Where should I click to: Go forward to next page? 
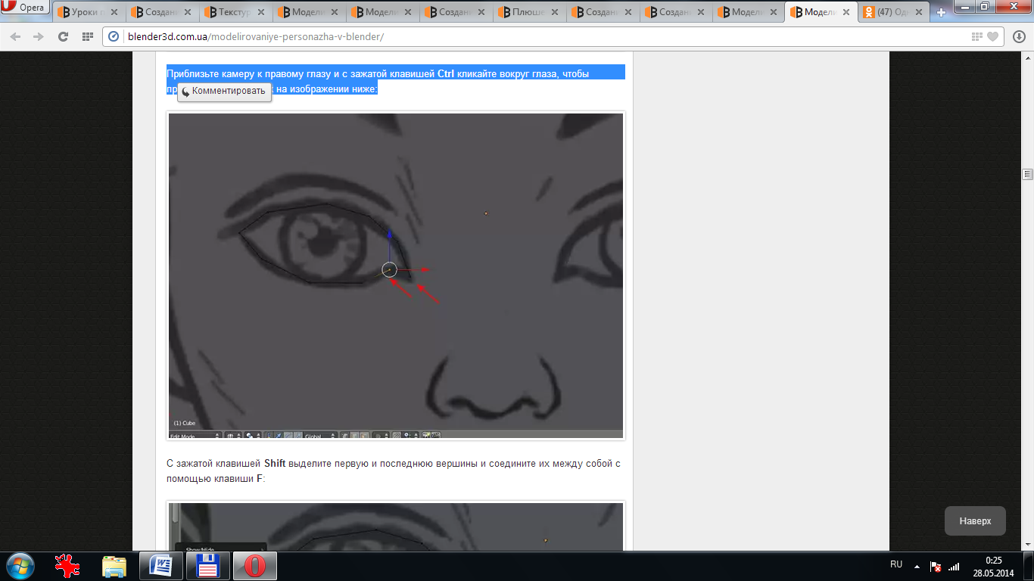(39, 36)
